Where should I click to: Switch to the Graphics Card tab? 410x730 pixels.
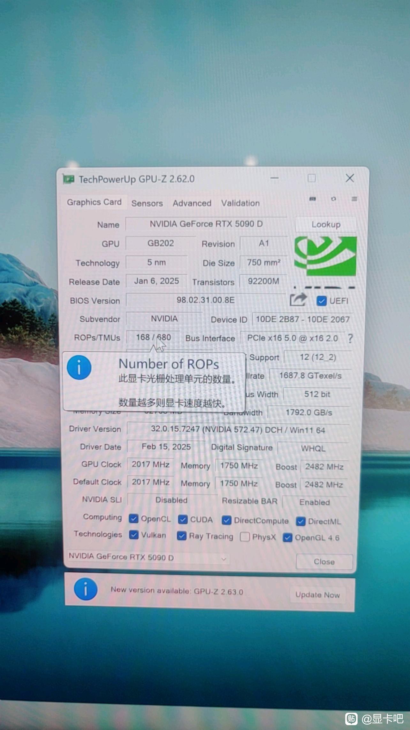pos(94,202)
